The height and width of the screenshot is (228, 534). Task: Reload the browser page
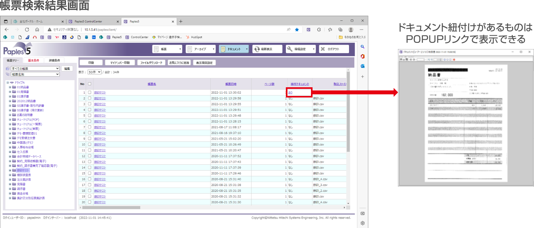coord(27,29)
